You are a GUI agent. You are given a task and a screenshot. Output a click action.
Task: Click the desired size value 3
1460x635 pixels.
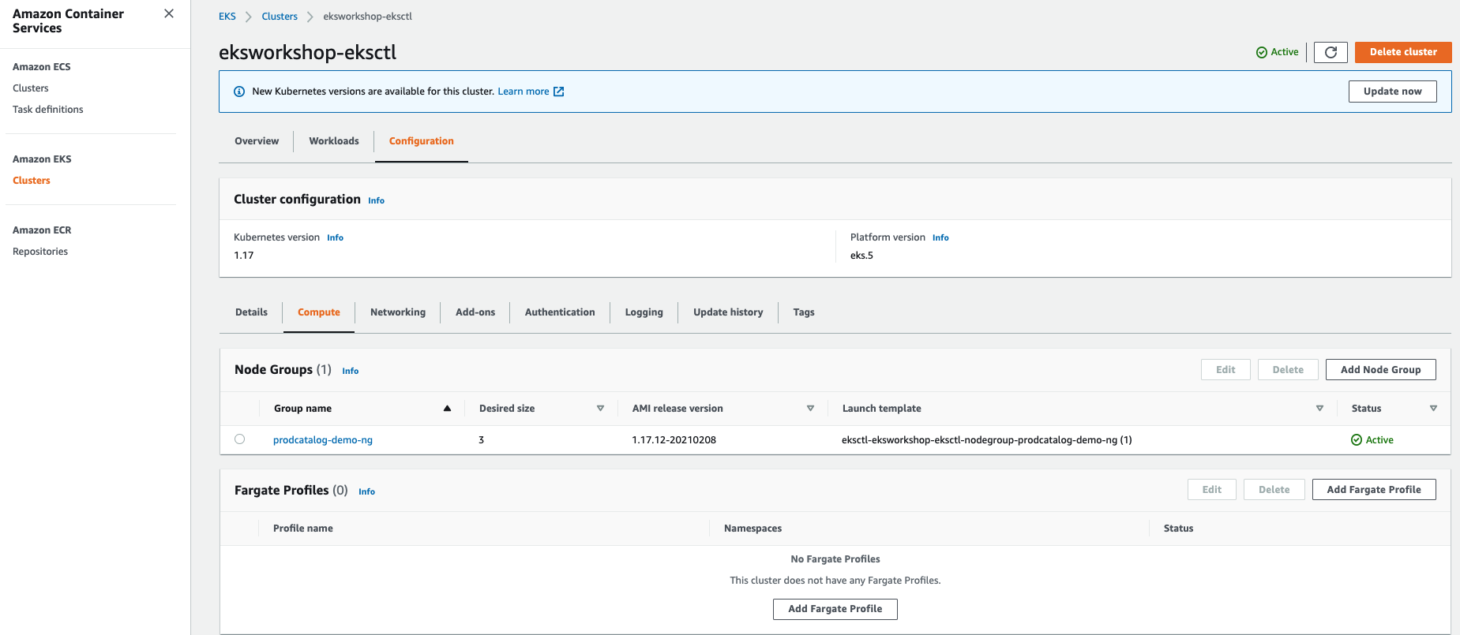[481, 440]
